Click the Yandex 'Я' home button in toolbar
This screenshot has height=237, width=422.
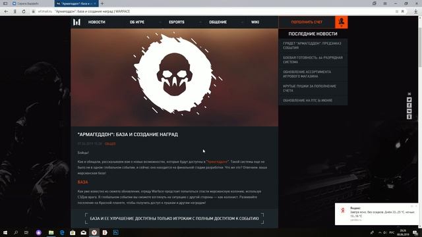pos(15,11)
